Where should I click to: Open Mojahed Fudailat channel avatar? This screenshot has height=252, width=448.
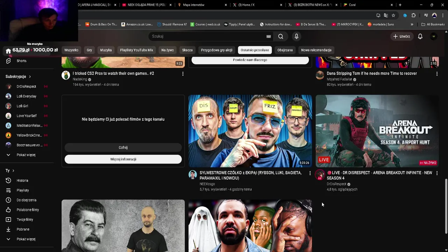(320, 75)
